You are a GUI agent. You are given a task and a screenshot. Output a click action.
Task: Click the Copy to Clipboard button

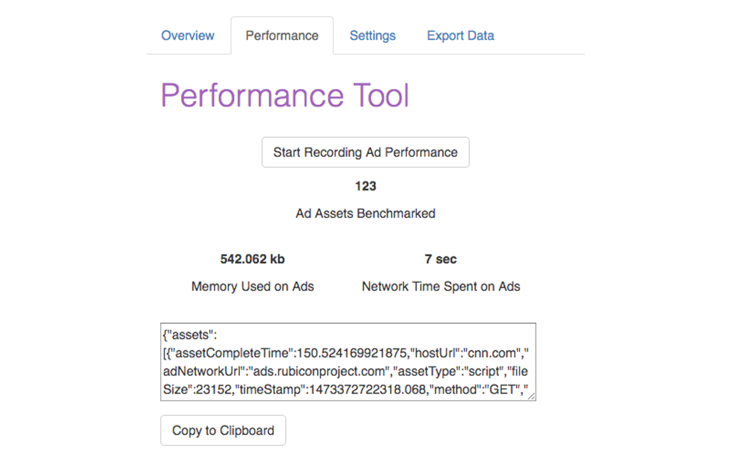pyautogui.click(x=223, y=430)
